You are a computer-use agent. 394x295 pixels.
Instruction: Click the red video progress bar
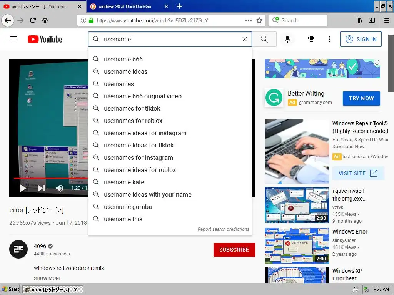[x=51, y=178]
